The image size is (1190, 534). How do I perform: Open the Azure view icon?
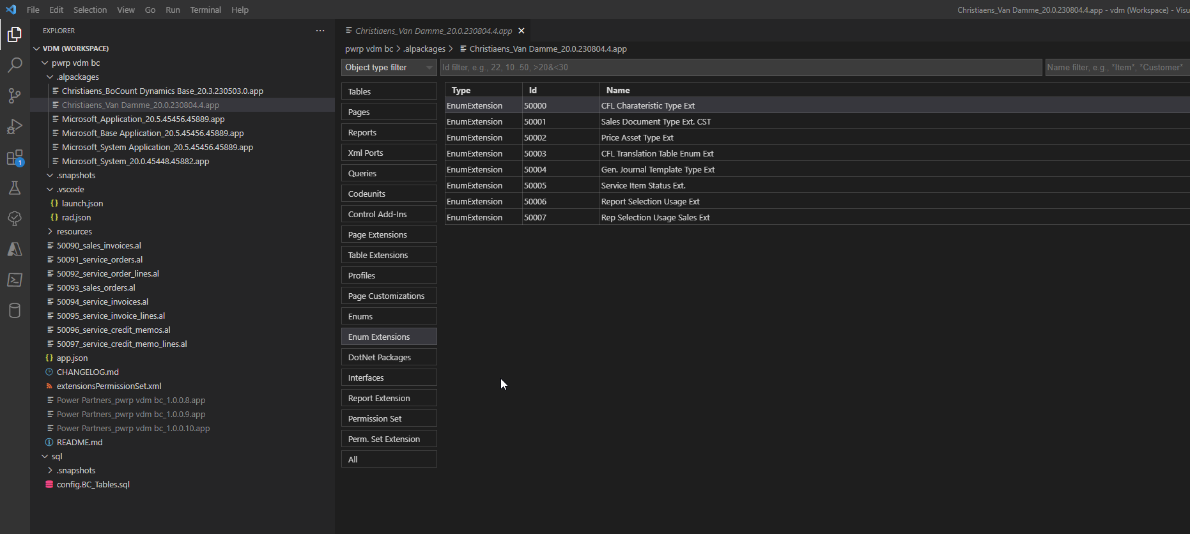coord(15,249)
